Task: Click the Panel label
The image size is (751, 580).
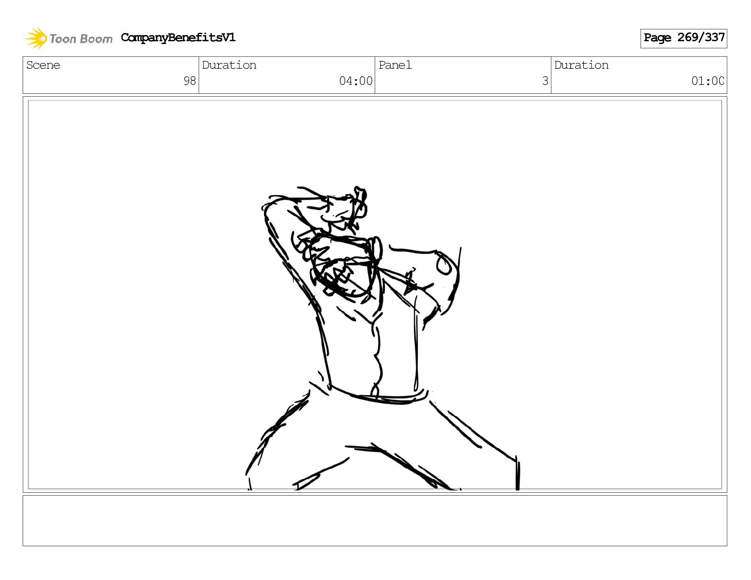Action: [x=395, y=65]
